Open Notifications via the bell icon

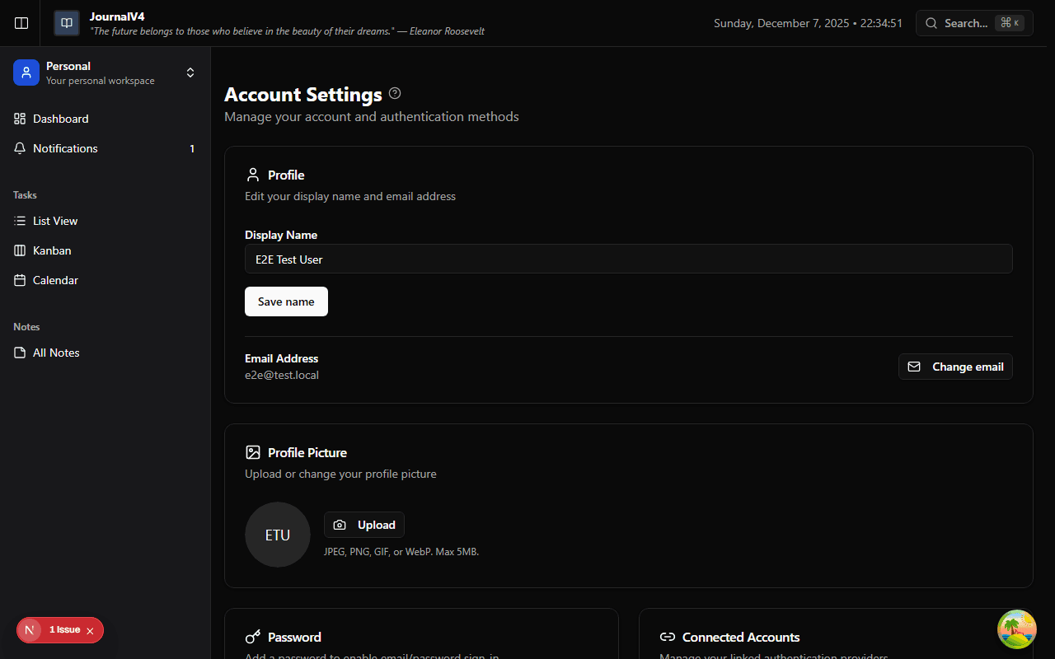pos(20,148)
